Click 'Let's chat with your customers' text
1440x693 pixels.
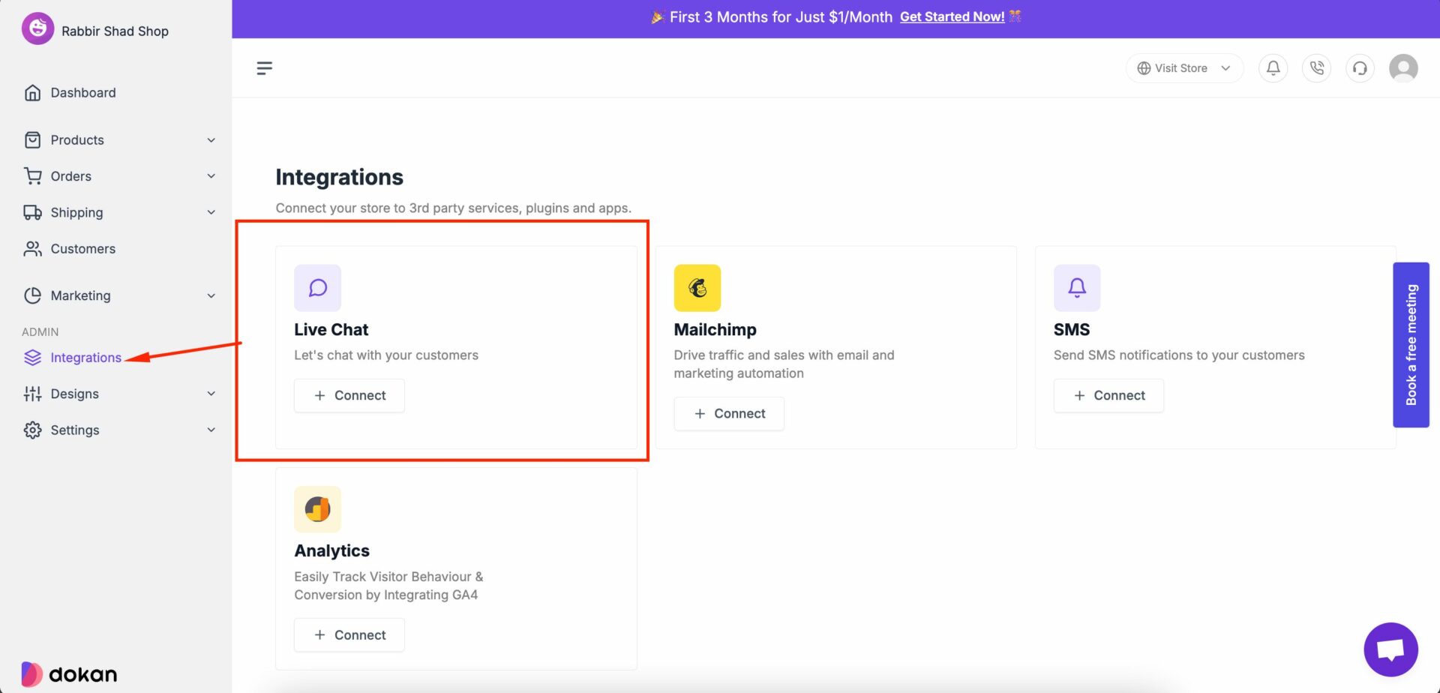386,355
